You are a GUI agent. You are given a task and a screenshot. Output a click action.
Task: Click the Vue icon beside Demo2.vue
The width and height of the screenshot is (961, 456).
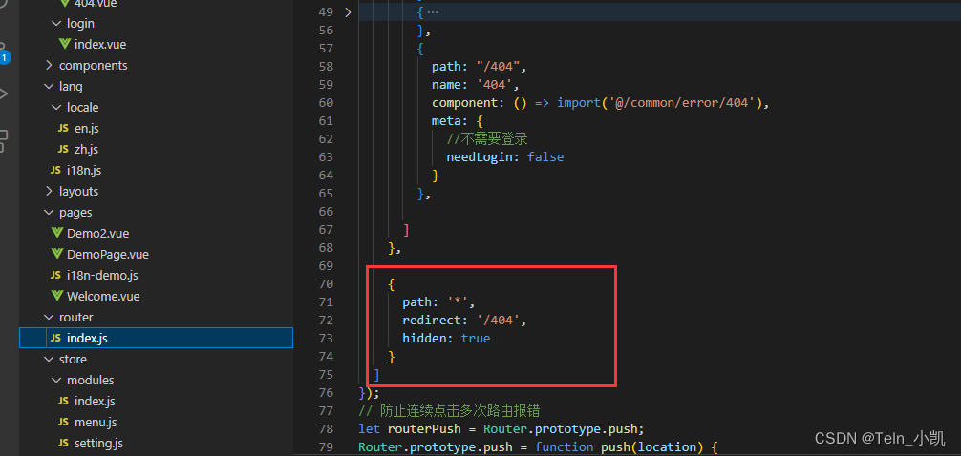(57, 233)
